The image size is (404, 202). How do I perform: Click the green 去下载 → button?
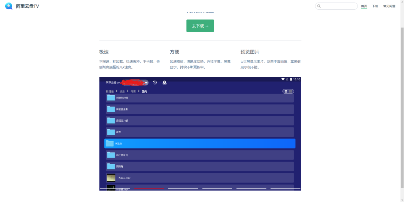point(200,26)
